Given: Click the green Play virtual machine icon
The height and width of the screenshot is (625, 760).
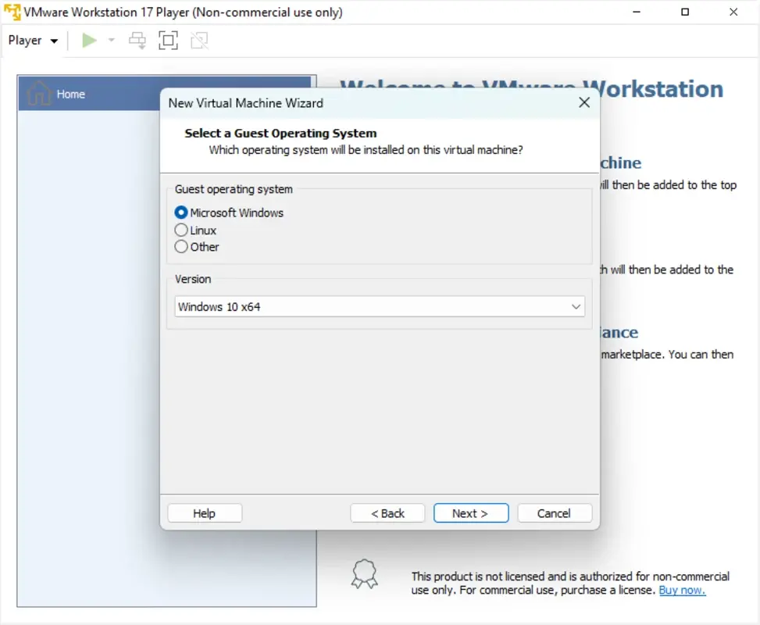Looking at the screenshot, I should (x=89, y=40).
